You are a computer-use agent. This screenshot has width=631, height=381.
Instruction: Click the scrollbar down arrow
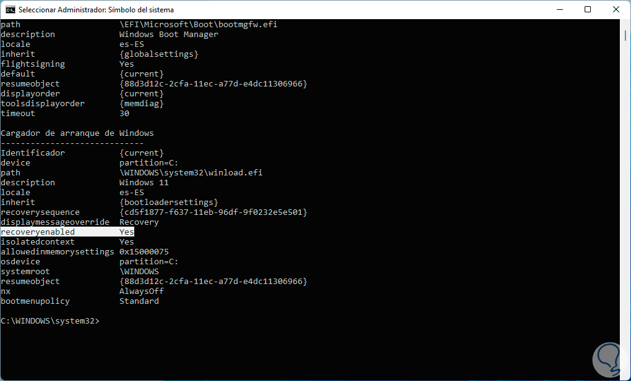pyautogui.click(x=625, y=375)
